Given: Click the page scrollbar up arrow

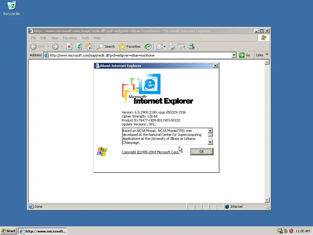Looking at the screenshot, I should [x=267, y=62].
